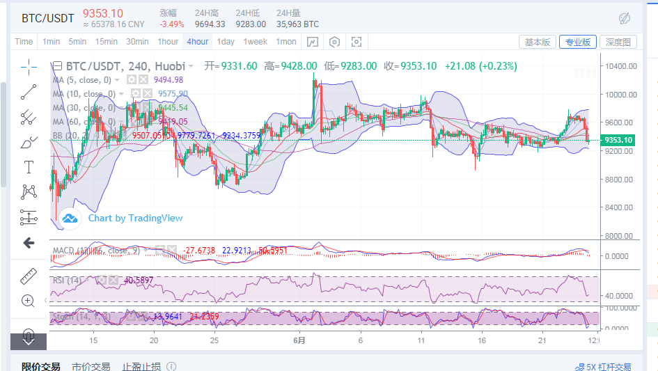This screenshot has height=371, width=658.
Task: Remove the RSI indicator
Action: click(113, 280)
